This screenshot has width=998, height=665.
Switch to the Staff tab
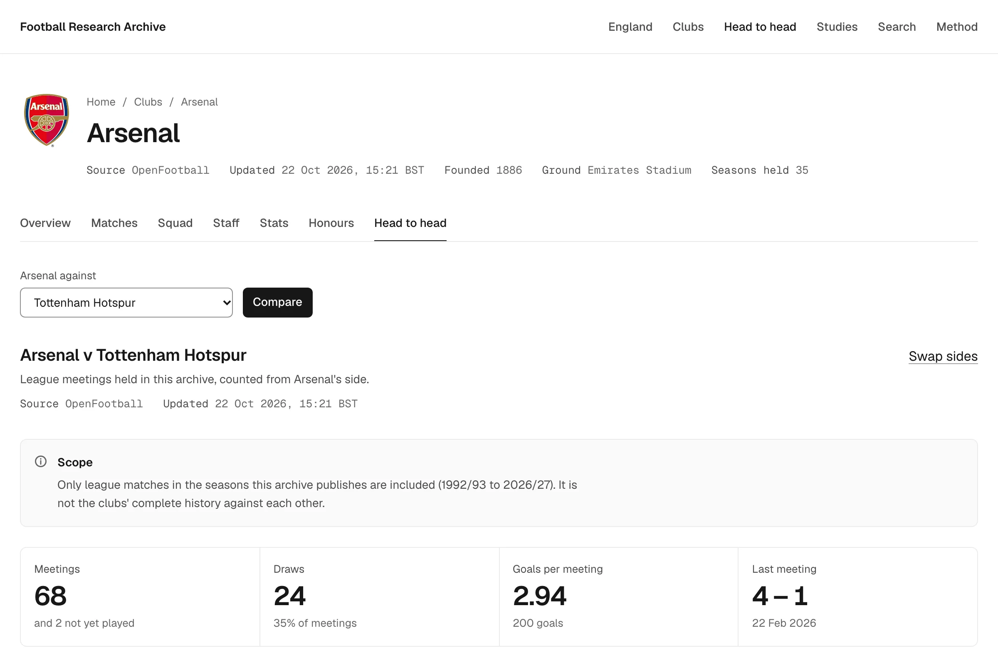(226, 223)
